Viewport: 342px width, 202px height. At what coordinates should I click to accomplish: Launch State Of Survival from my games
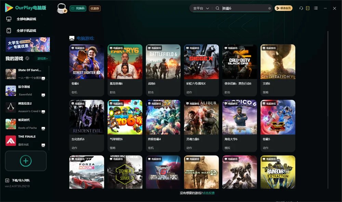point(25,74)
